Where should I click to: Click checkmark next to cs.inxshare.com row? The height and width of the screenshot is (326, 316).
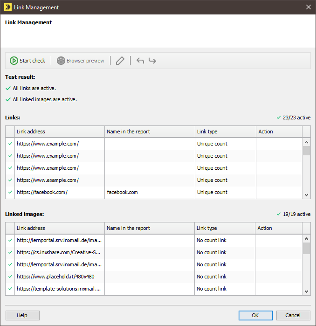click(x=10, y=252)
